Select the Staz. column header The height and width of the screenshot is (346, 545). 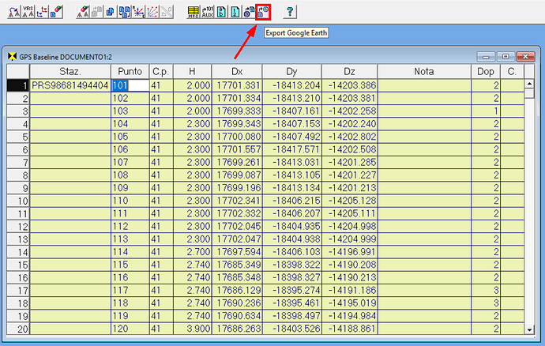click(x=70, y=72)
